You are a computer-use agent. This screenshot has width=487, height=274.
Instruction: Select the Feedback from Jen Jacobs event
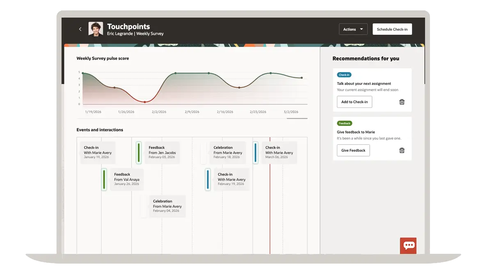pos(162,153)
